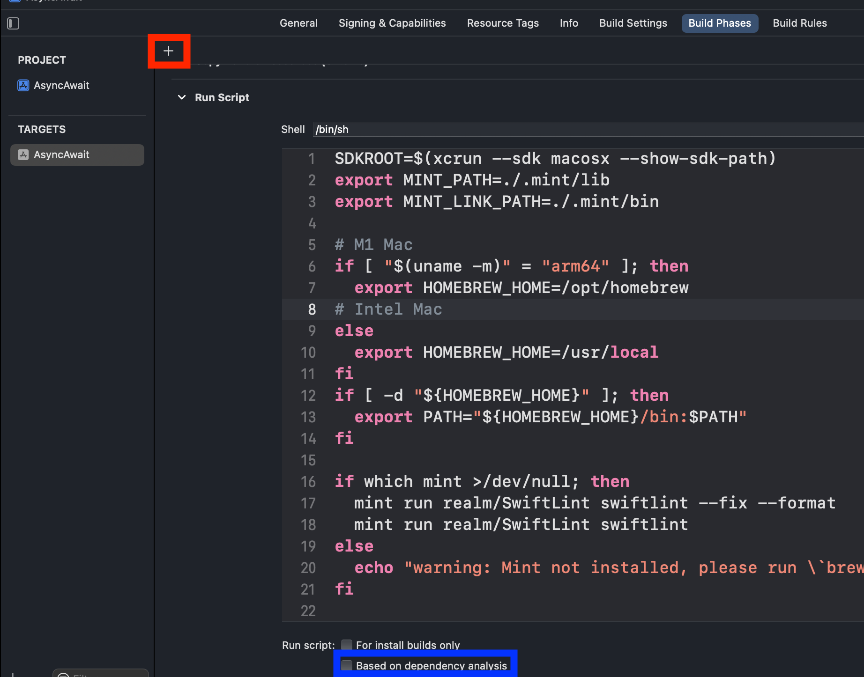Click the arm64 uname check line

pyautogui.click(x=512, y=266)
